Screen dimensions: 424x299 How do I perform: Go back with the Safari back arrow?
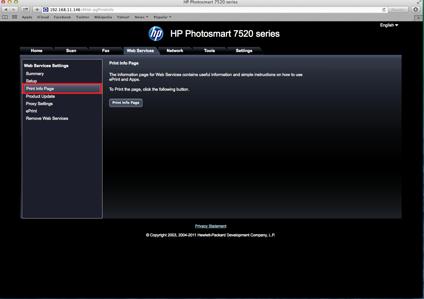[x=6, y=10]
